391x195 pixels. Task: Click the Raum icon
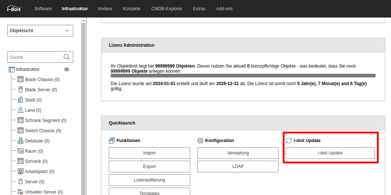pyautogui.click(x=21, y=151)
